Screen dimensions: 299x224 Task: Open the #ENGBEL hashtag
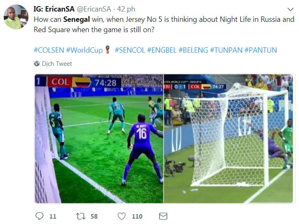[x=162, y=50]
